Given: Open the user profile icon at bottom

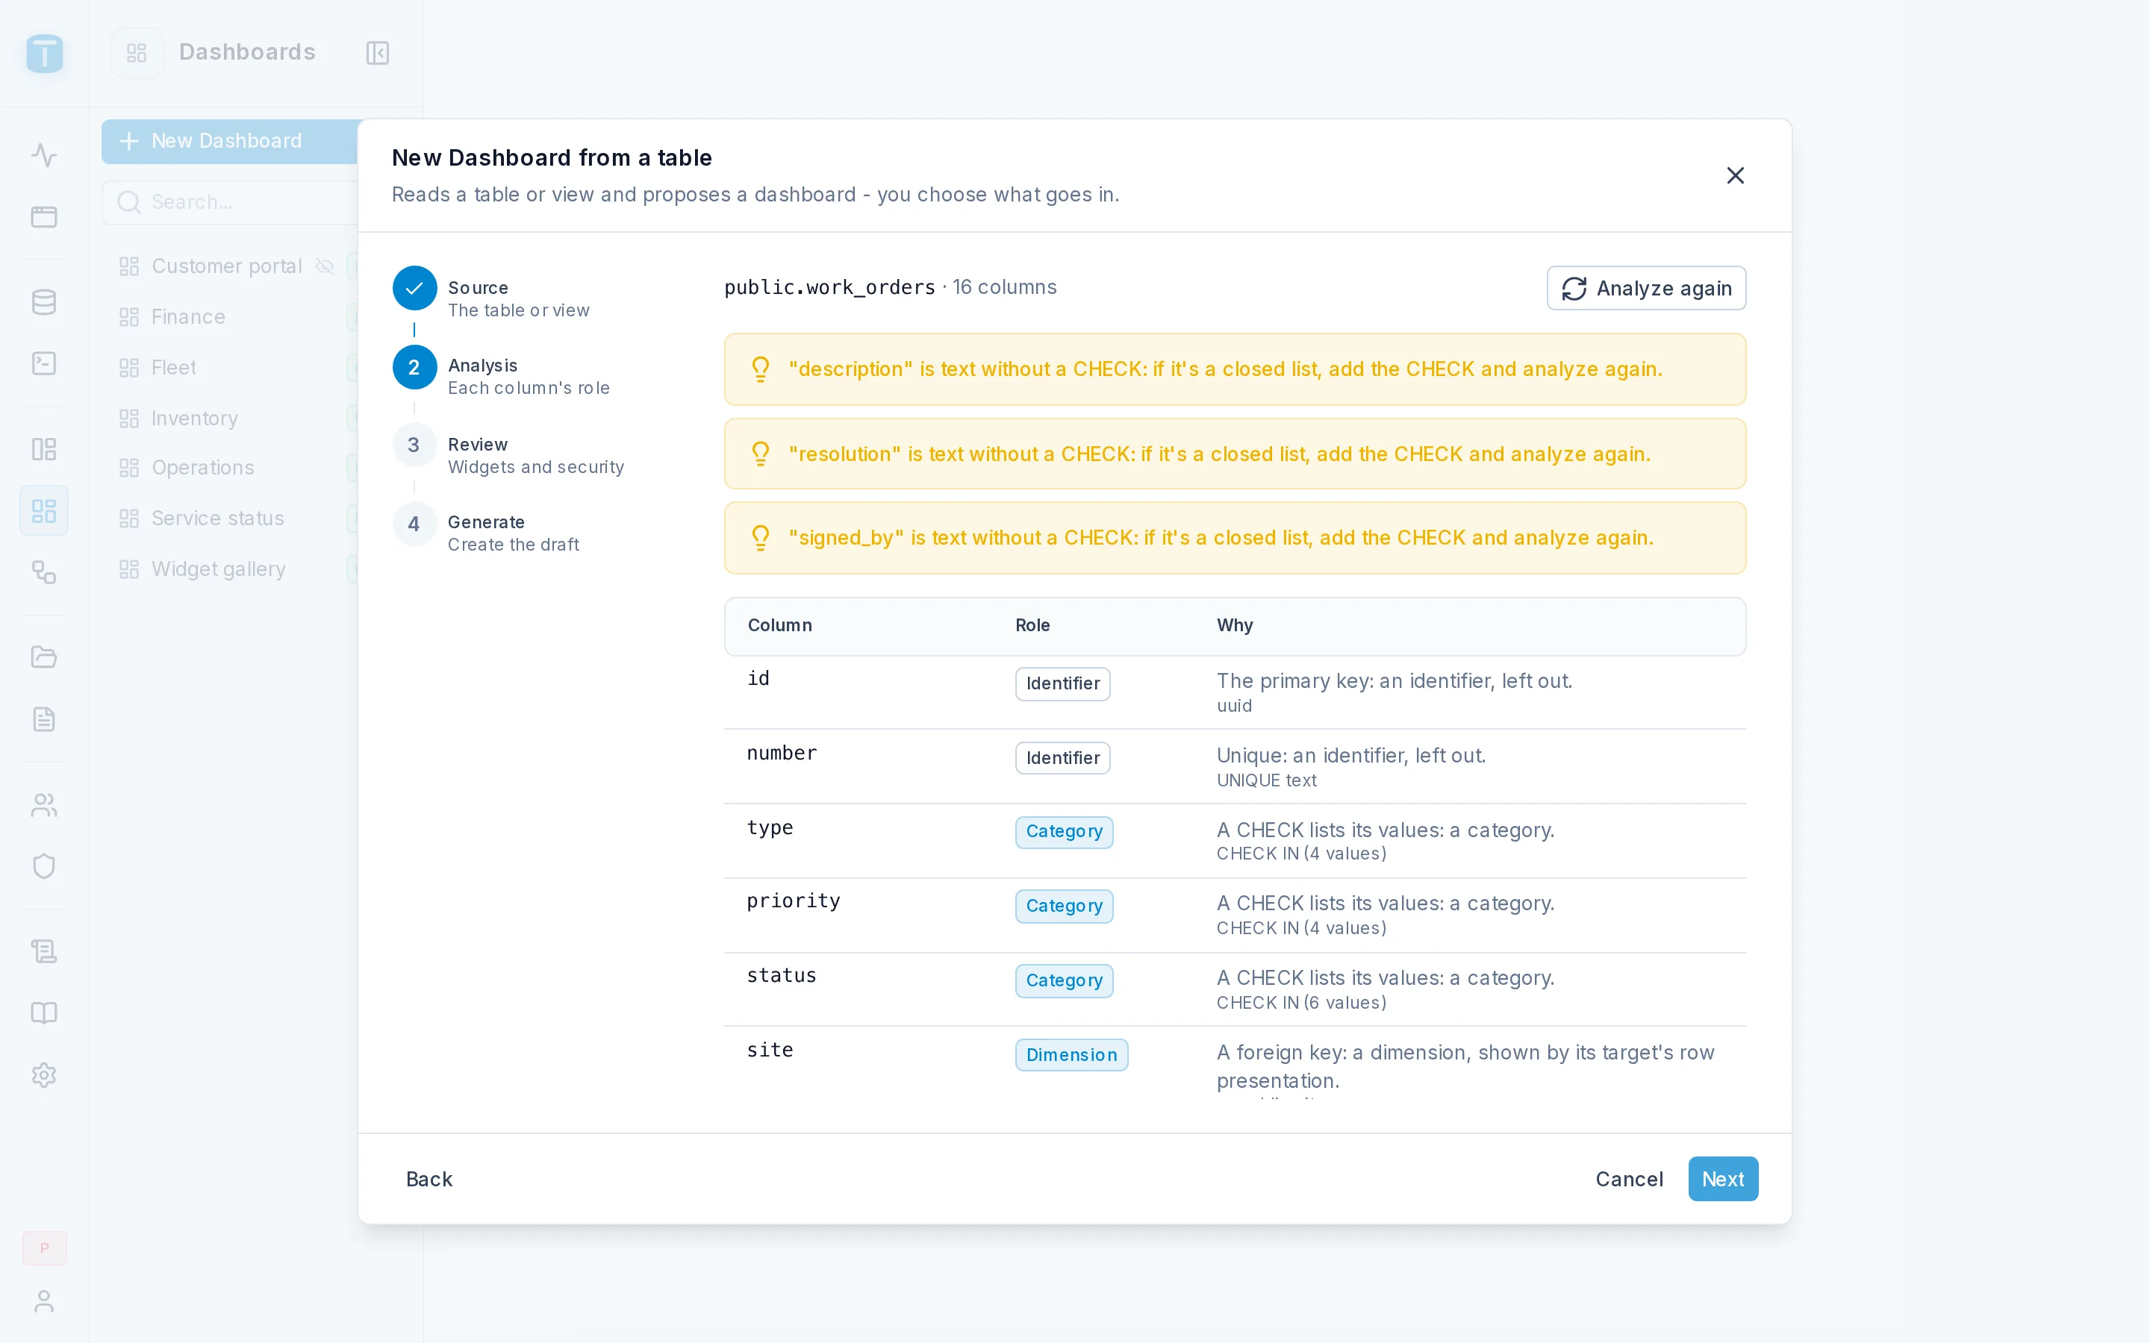Looking at the screenshot, I should tap(43, 1301).
